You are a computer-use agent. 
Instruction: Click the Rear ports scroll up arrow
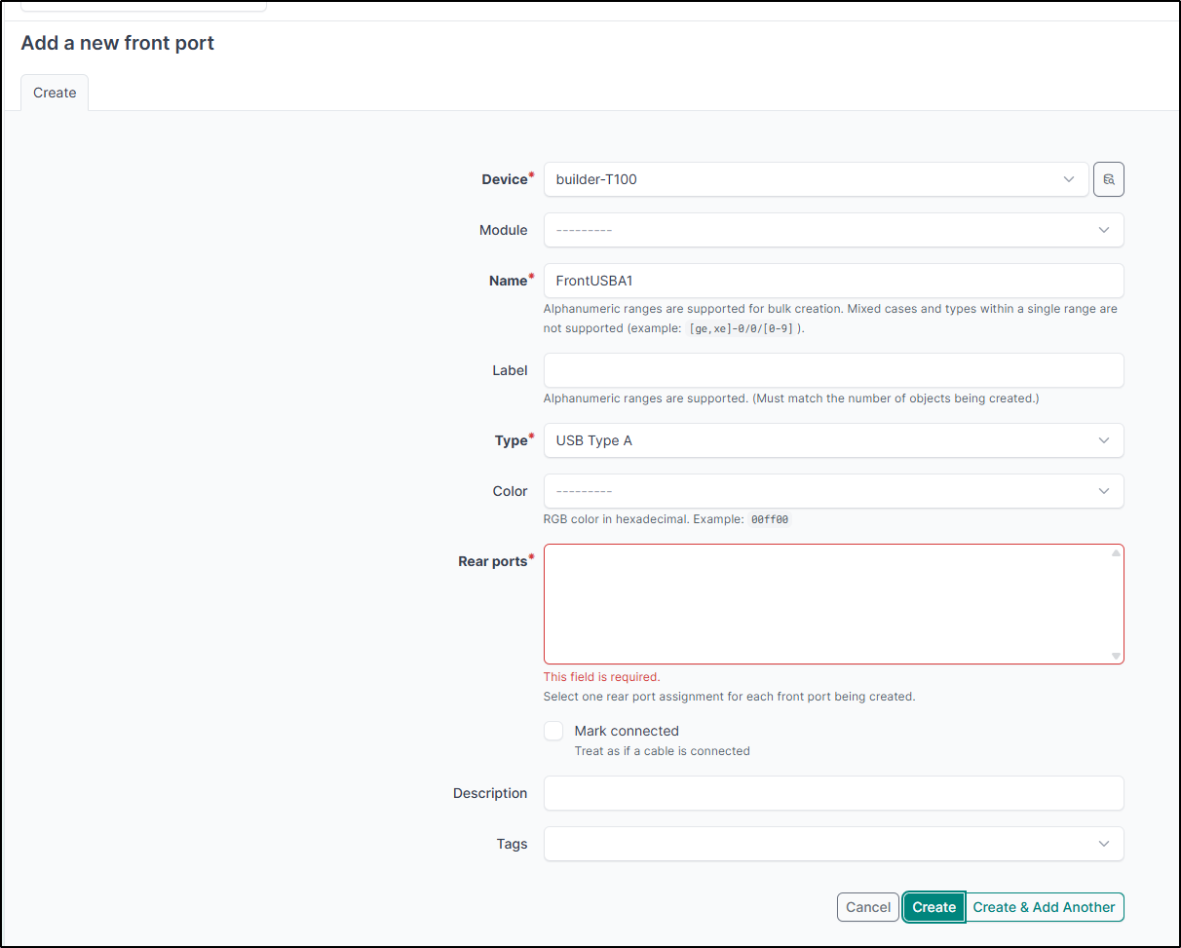[1116, 553]
